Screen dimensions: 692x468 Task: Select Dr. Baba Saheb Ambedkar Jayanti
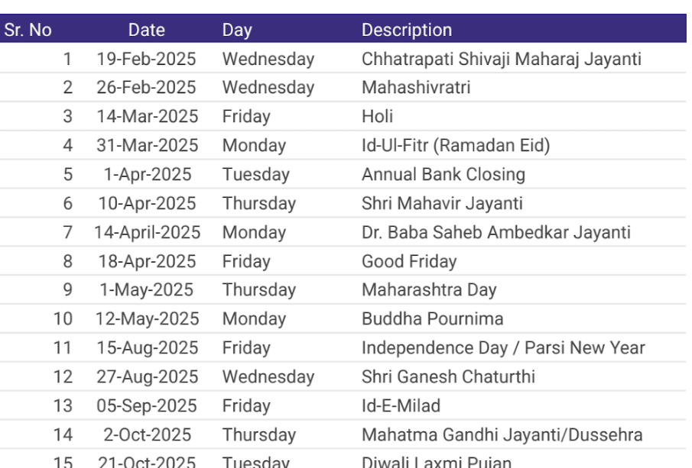(496, 233)
